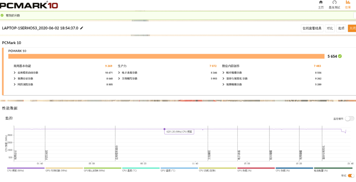Expand the 照片编辑分数 row
This screenshot has width=356, height=182.
223,73
